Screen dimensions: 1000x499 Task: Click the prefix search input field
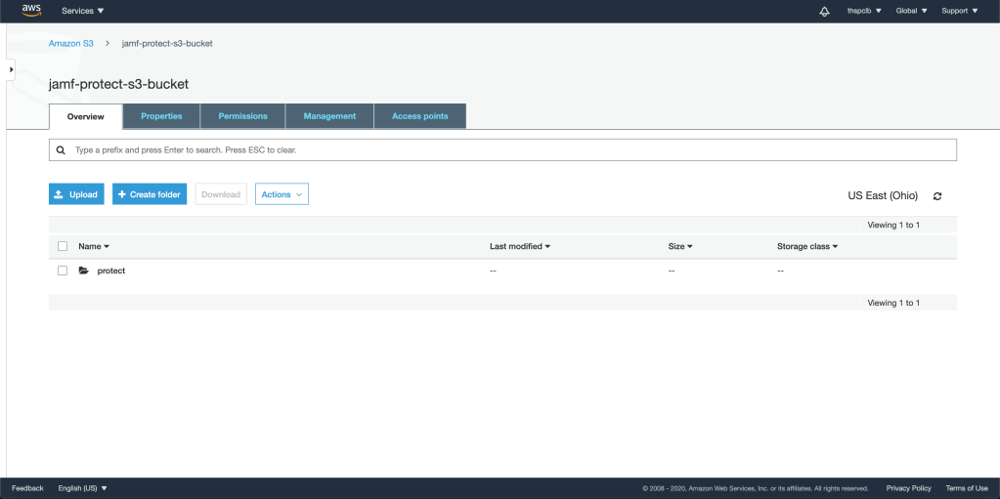pyautogui.click(x=508, y=150)
